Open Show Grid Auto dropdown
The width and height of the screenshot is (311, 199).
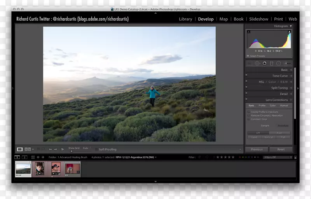pyautogui.click(x=87, y=148)
